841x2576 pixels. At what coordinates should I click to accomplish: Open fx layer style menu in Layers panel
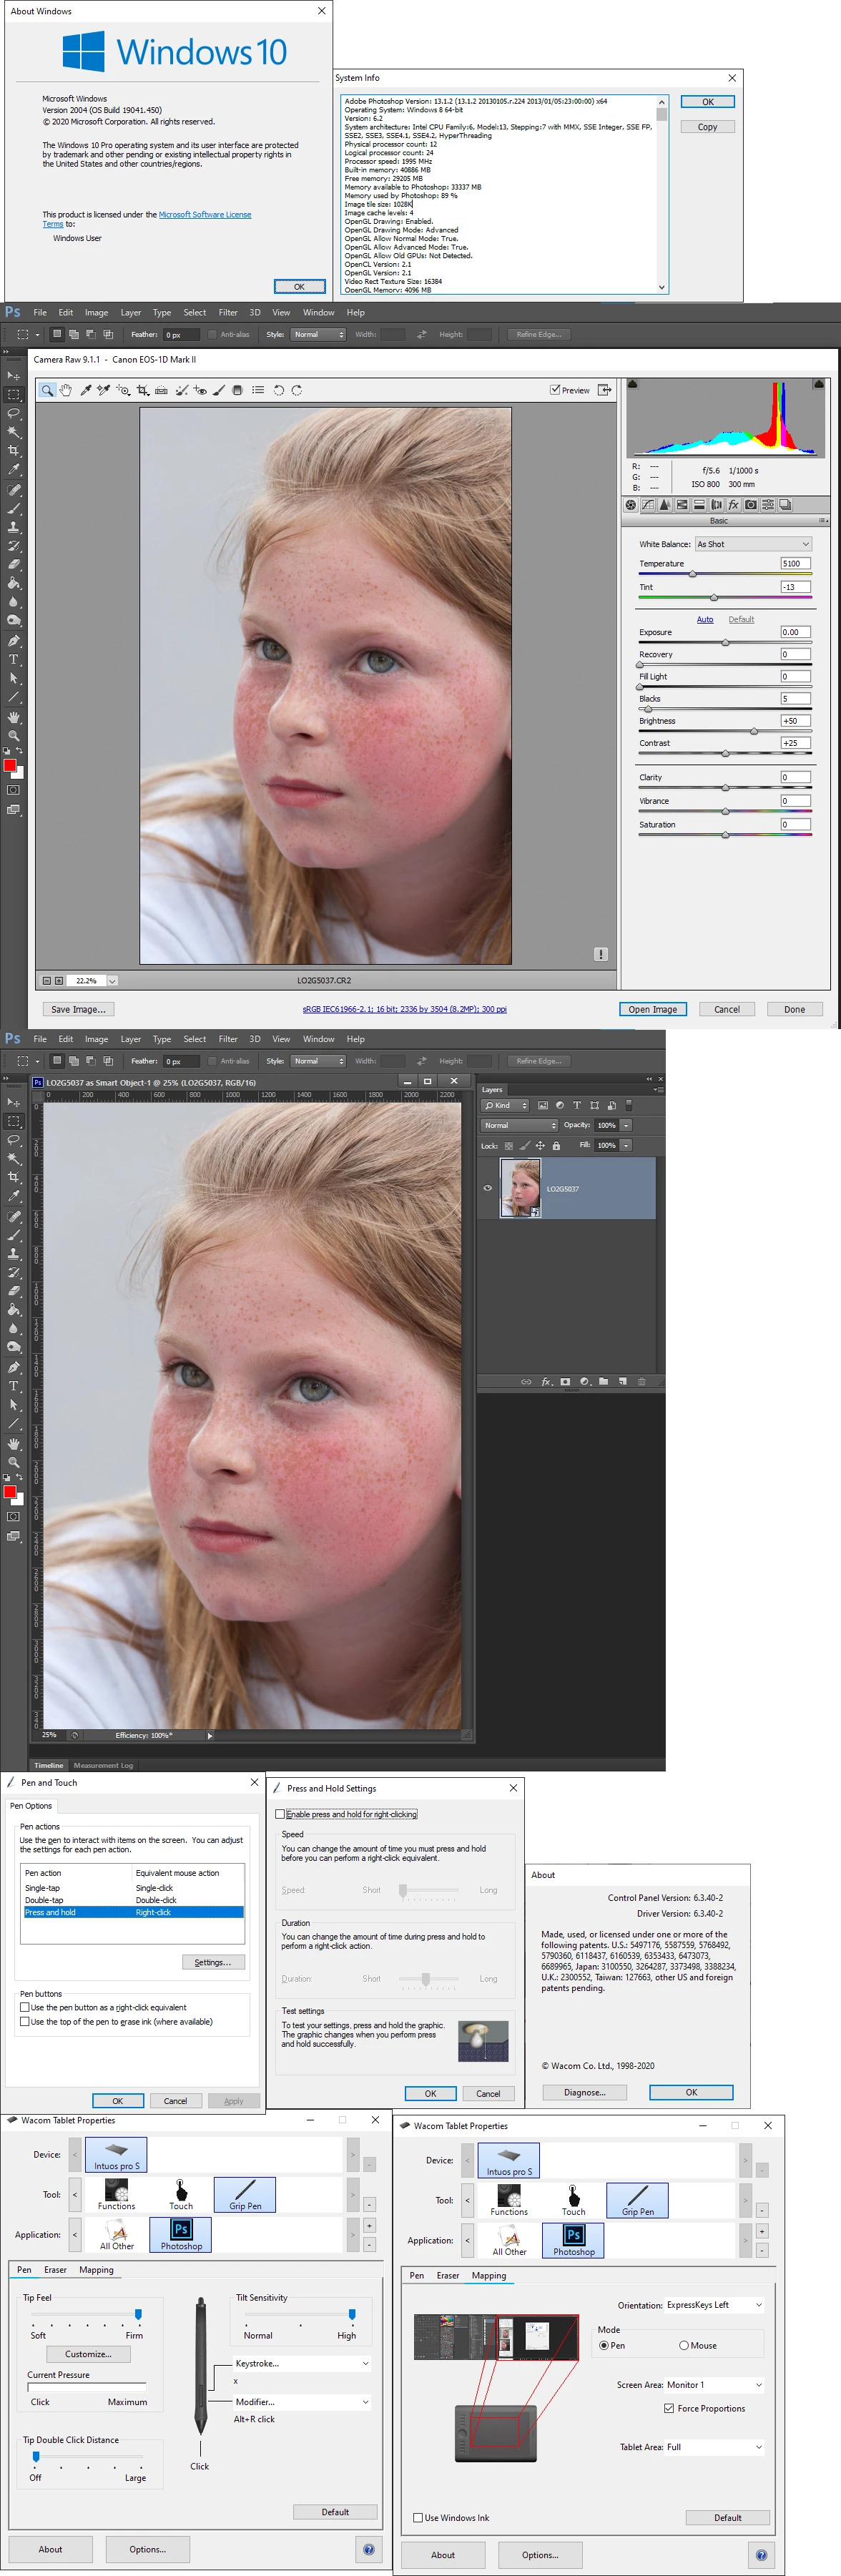546,1381
